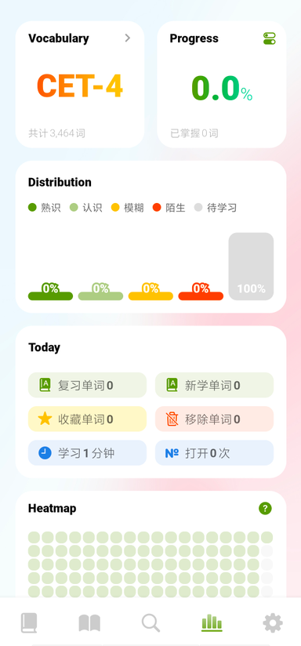Tap the green question mark Heatmap help icon
The width and height of the screenshot is (301, 646).
pyautogui.click(x=265, y=508)
